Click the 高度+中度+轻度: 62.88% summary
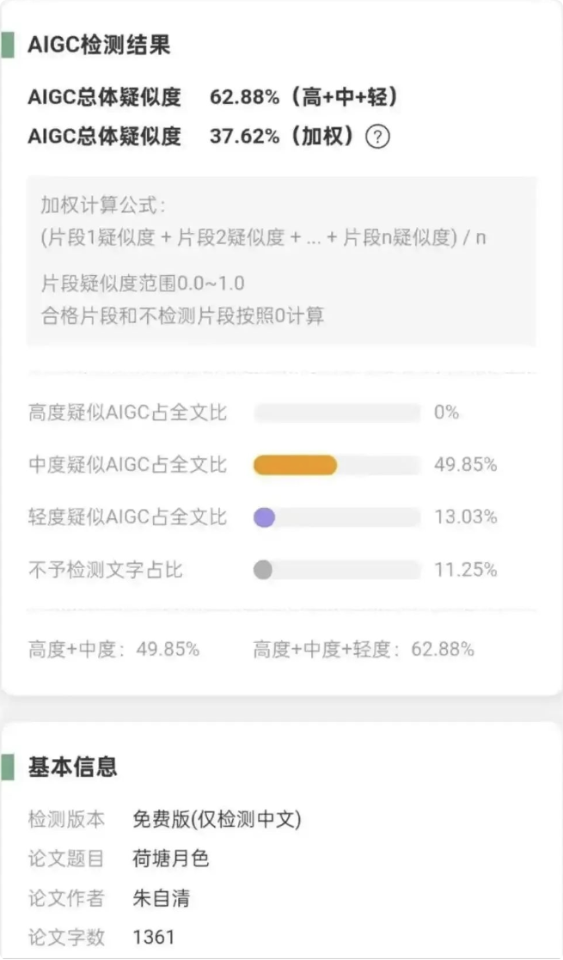 [363, 650]
